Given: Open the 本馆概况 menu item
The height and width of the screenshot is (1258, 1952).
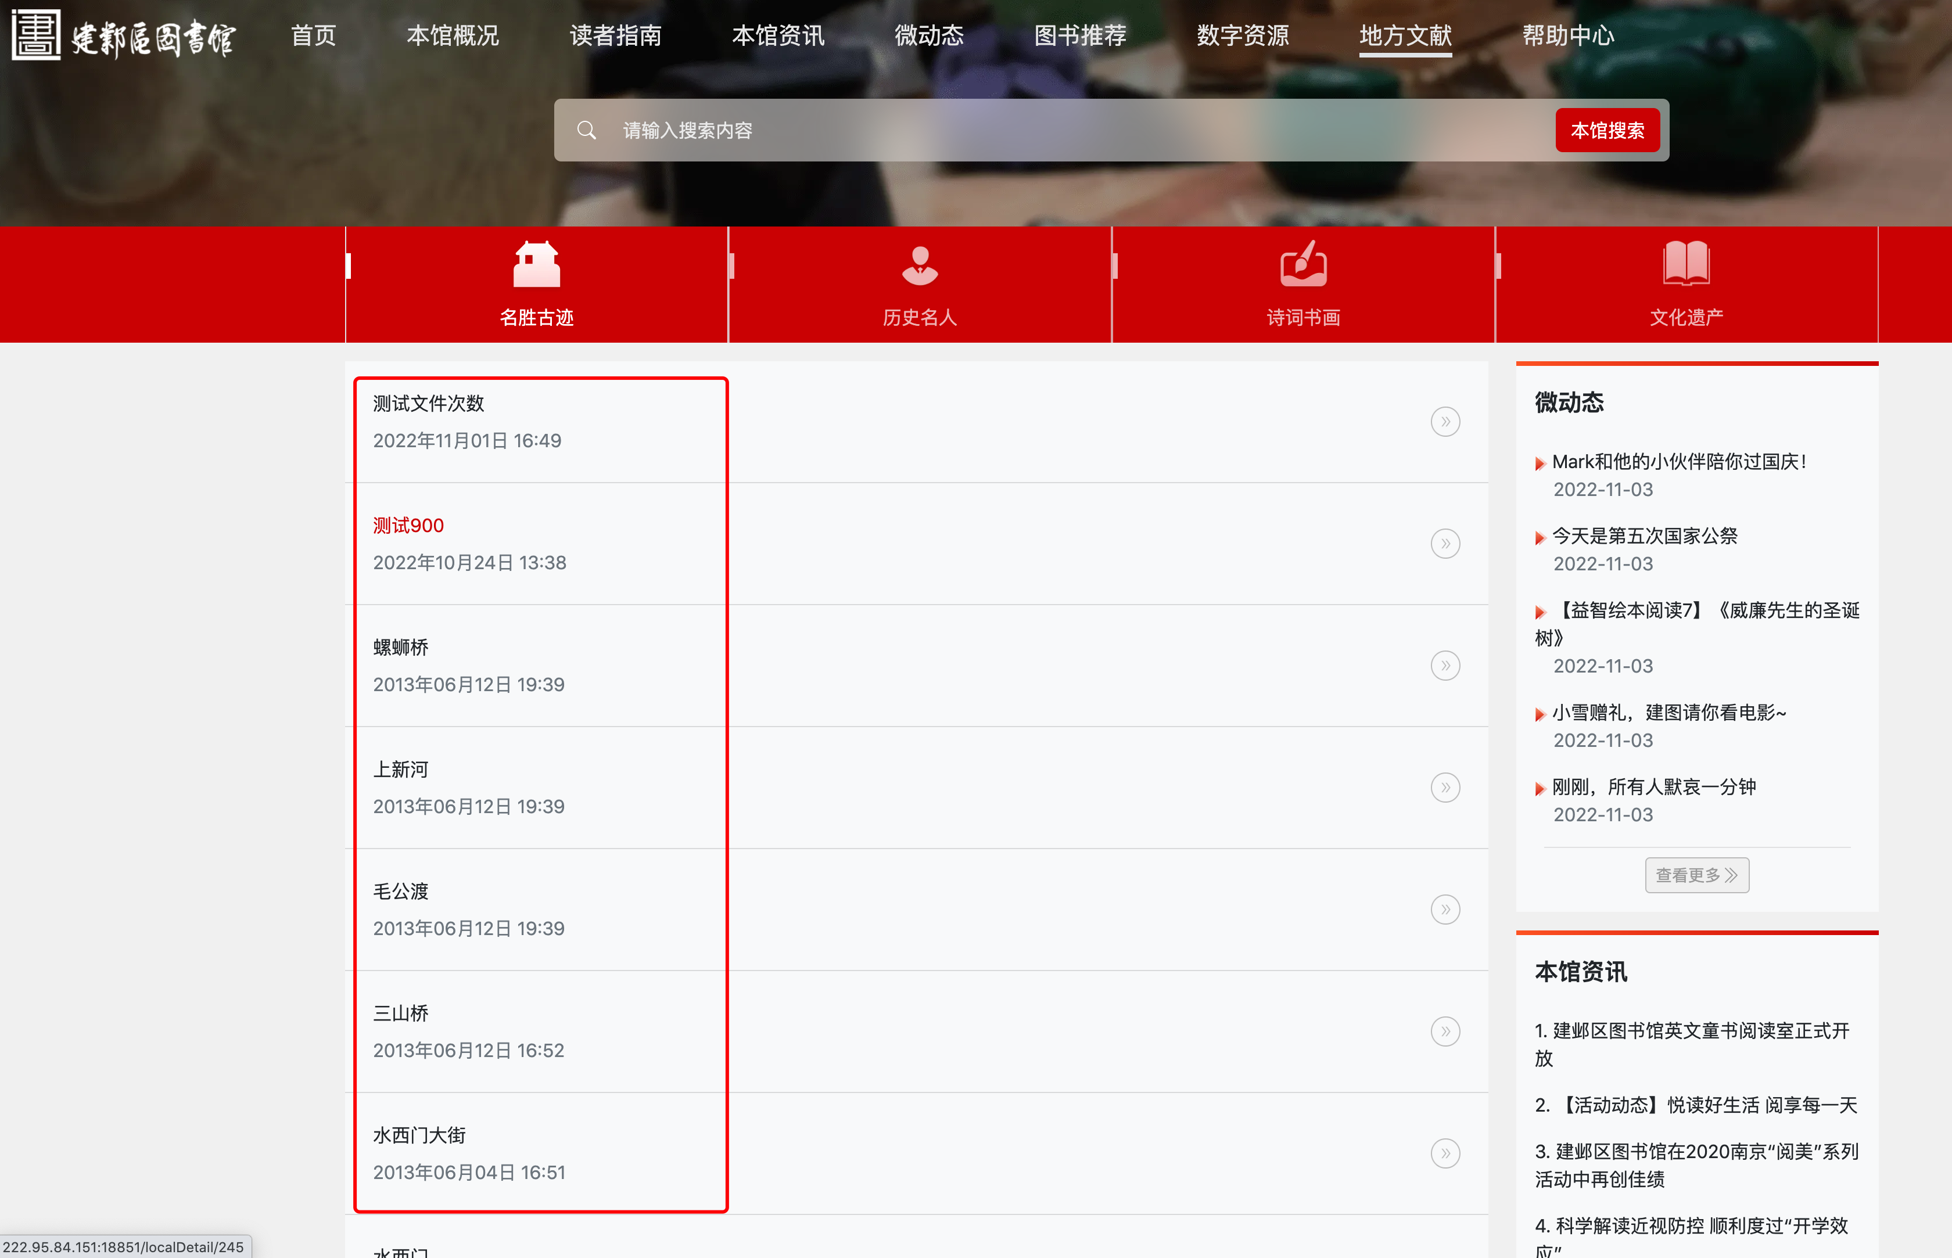Looking at the screenshot, I should (x=453, y=35).
